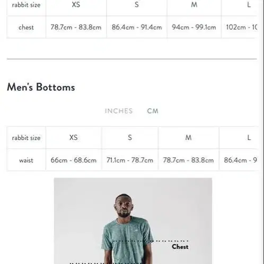The height and width of the screenshot is (264, 264).
Task: Select CM unit for Men's Bottoms
Action: point(153,111)
